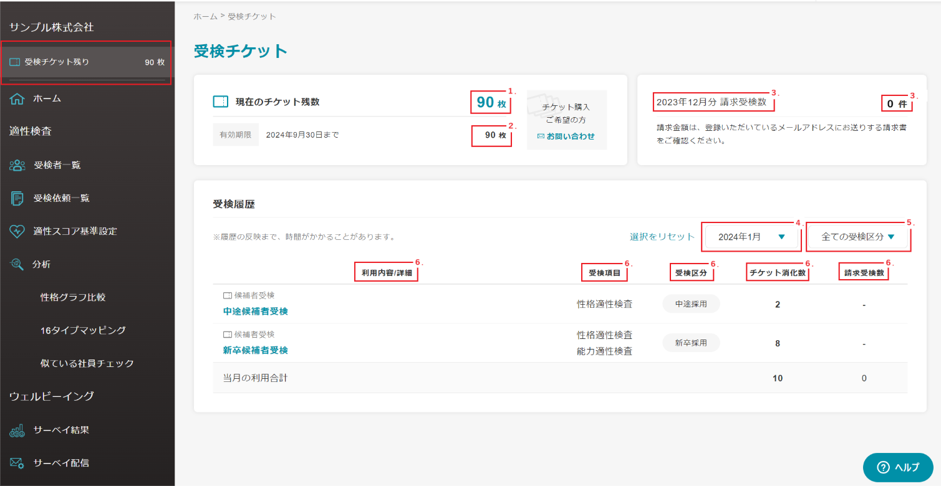
Task: Click the envelope icon for サーベイ配信
Action: pos(17,463)
